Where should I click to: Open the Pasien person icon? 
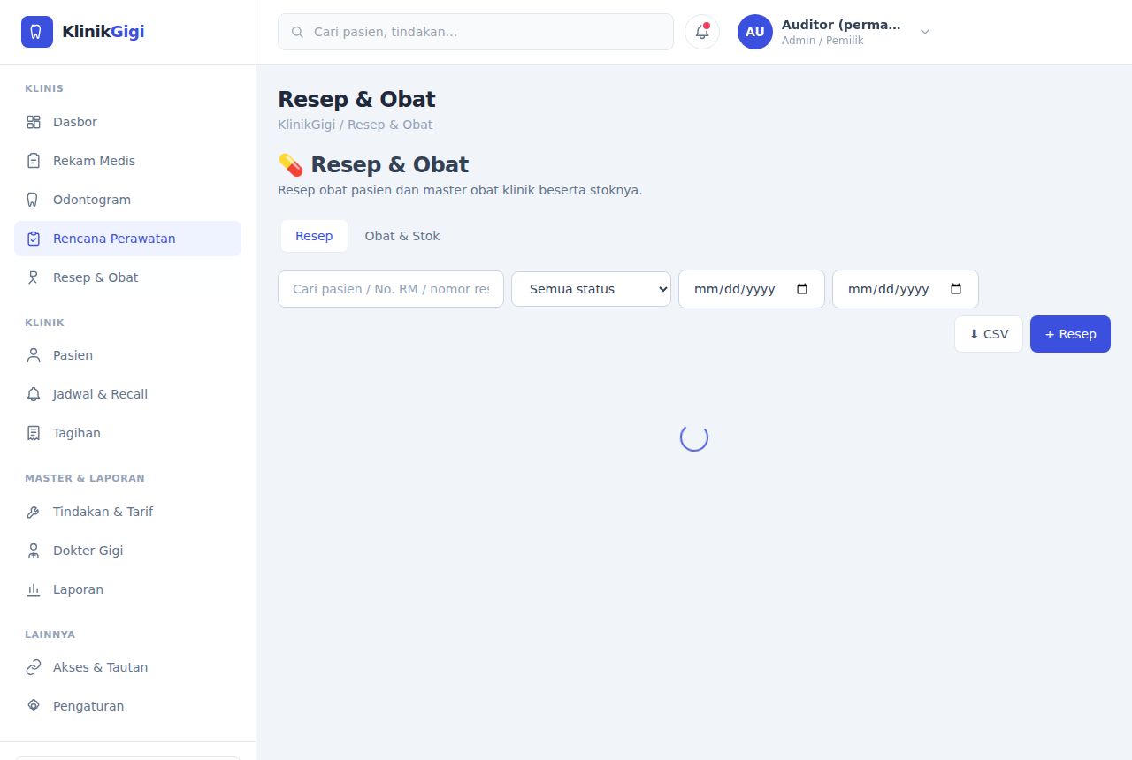tap(34, 355)
